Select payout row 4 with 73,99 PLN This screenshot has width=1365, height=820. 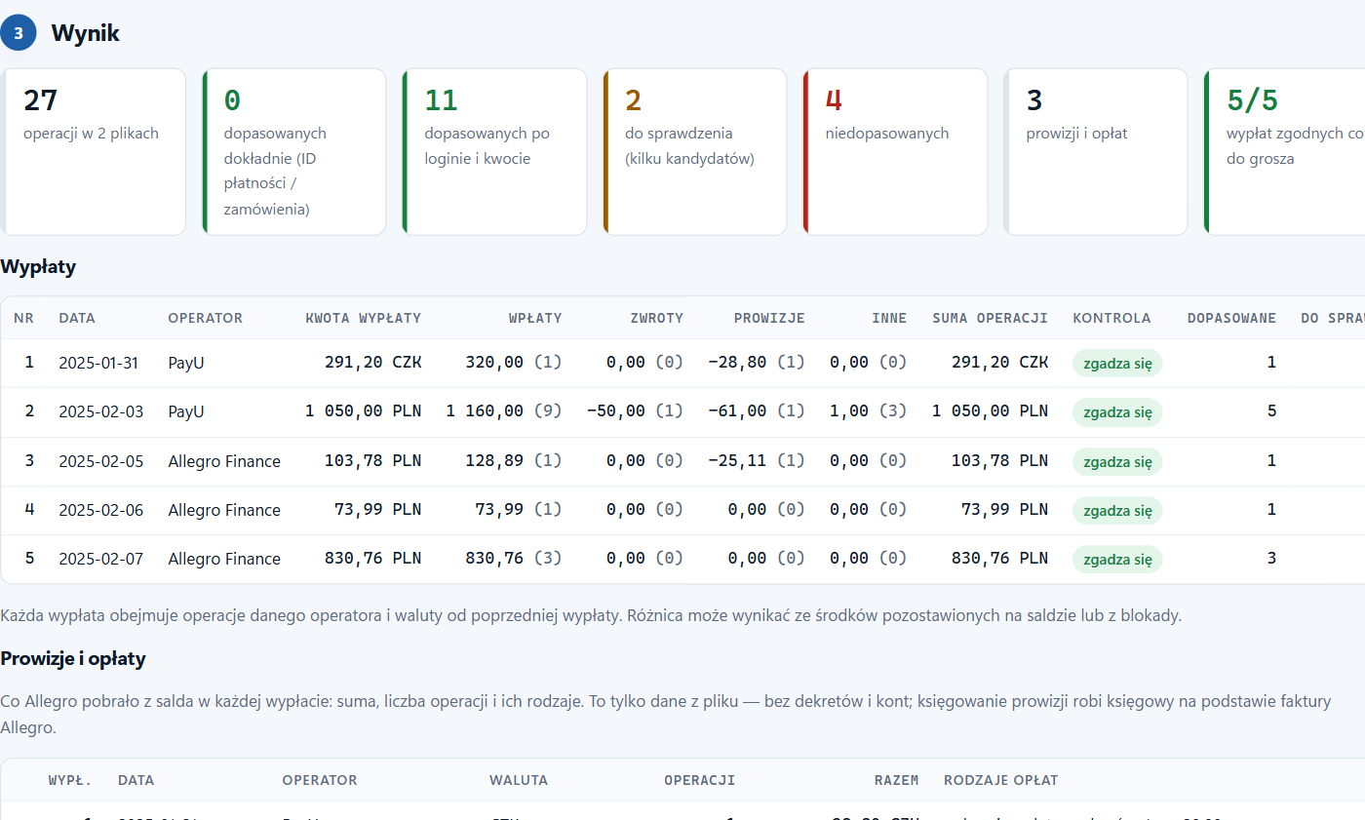[x=682, y=510]
